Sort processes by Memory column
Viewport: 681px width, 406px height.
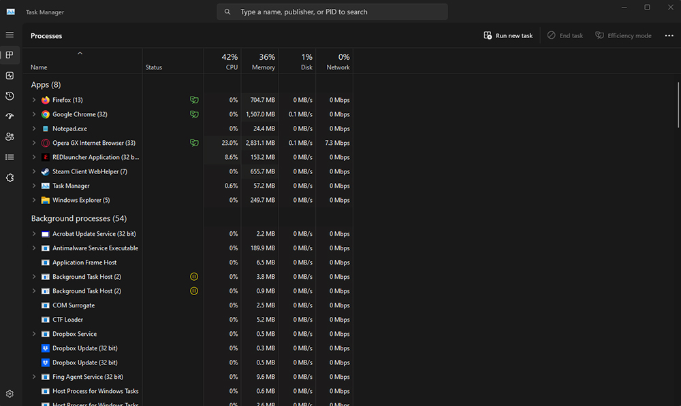coord(259,61)
